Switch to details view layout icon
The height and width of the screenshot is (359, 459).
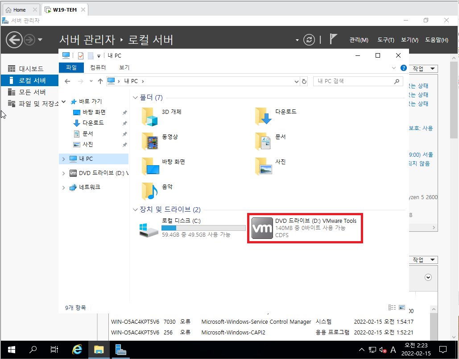(x=392, y=307)
